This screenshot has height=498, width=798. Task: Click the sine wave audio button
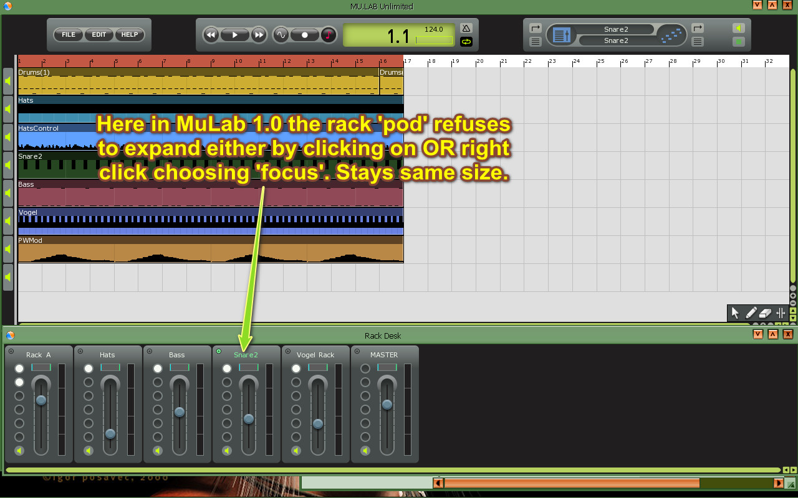point(281,35)
